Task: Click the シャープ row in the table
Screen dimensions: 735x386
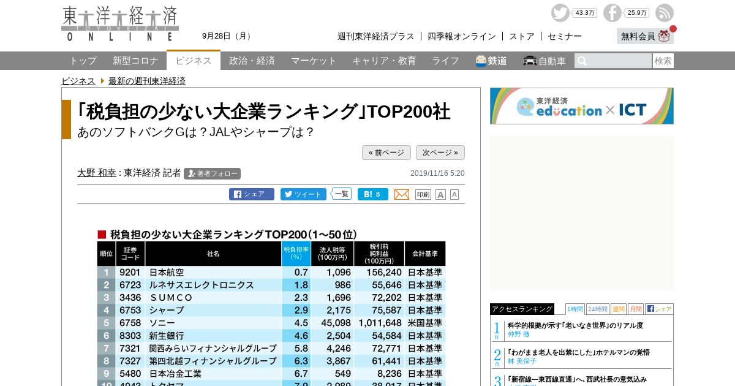Action: coord(271,310)
